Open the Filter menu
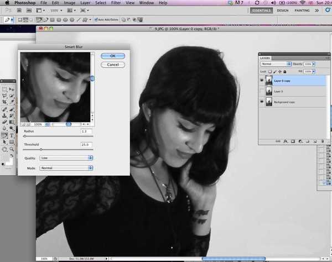 tap(116, 3)
